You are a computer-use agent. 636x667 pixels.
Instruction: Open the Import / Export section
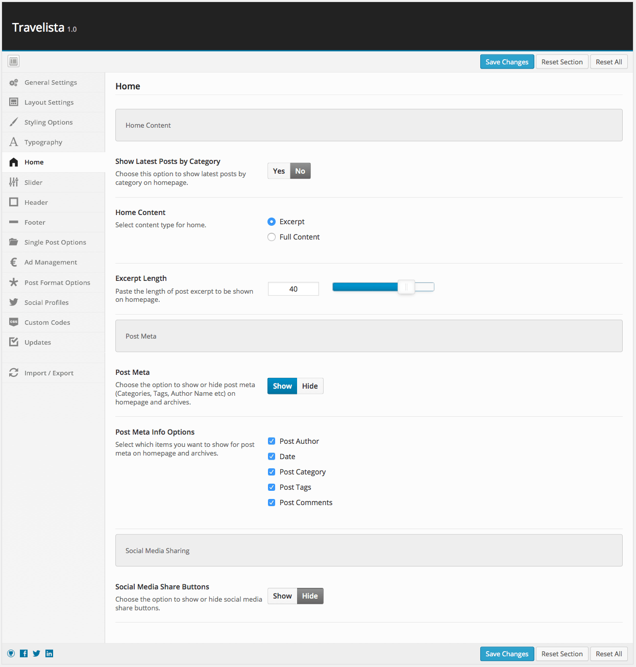point(54,373)
